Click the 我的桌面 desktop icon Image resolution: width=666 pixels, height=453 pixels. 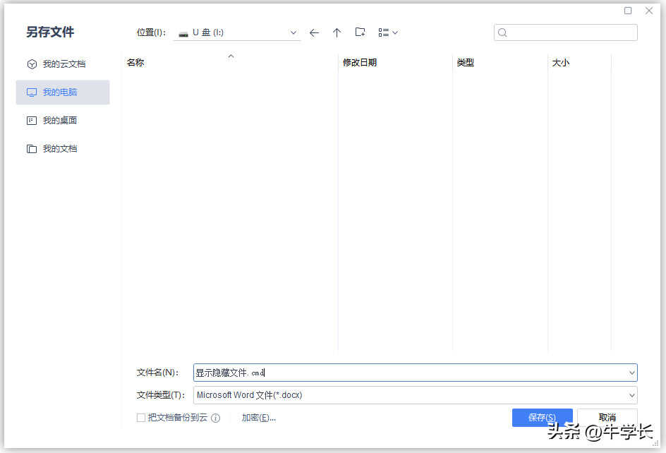point(32,121)
